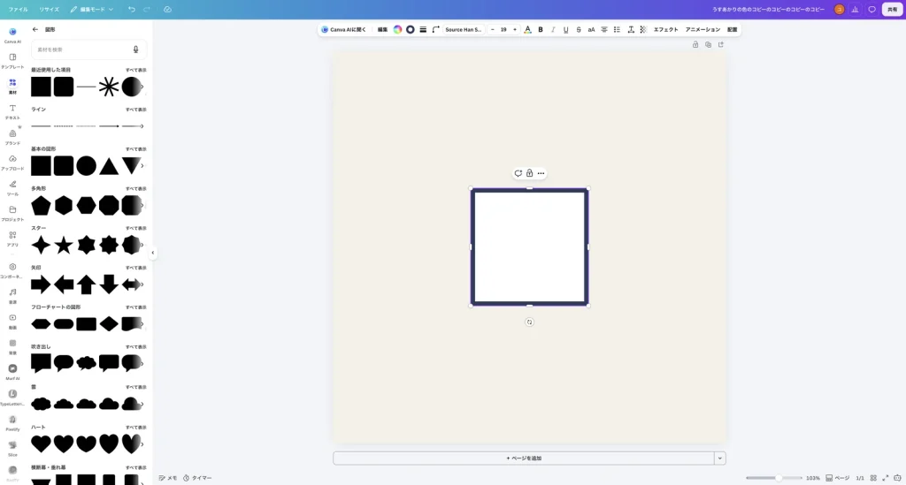The image size is (906, 485).
Task: Open the アプリ (Apps) sidebar panel
Action: (12, 239)
